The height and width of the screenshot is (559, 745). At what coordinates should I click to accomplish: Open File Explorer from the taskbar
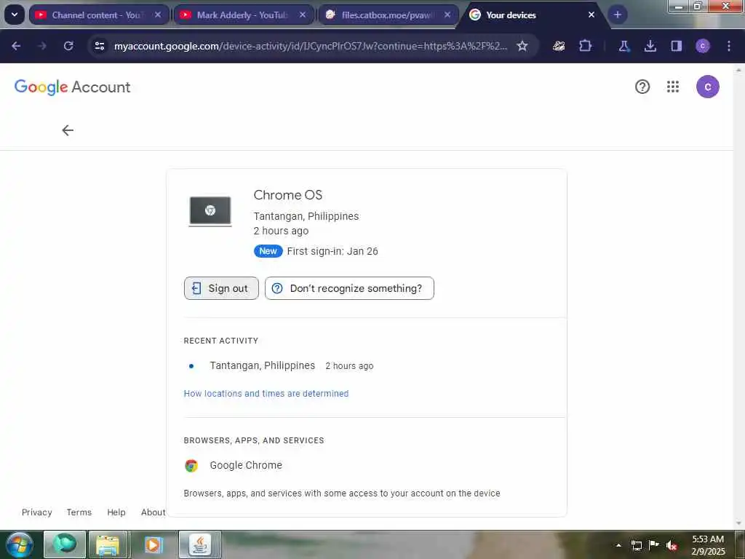108,544
